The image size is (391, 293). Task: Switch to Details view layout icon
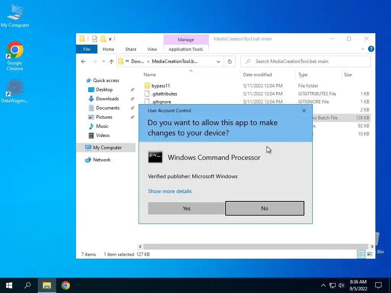[361, 254]
